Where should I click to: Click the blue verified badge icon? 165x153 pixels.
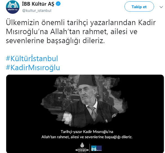[58, 4]
